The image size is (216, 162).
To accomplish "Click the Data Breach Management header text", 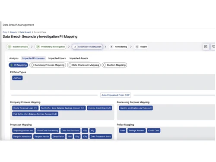I will pyautogui.click(x=18, y=25).
